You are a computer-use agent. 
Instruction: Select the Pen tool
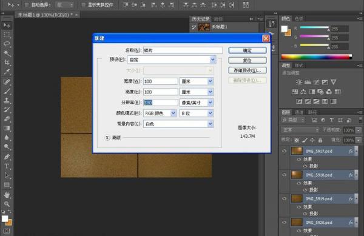point(7,157)
